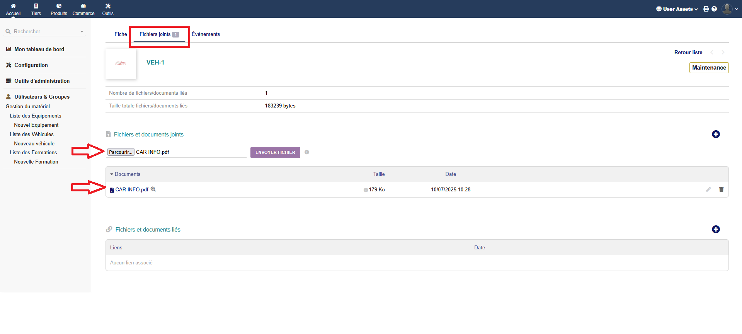Screen dimensions: 742x334
Task: Open the Tiers module icon
Action: (36, 6)
